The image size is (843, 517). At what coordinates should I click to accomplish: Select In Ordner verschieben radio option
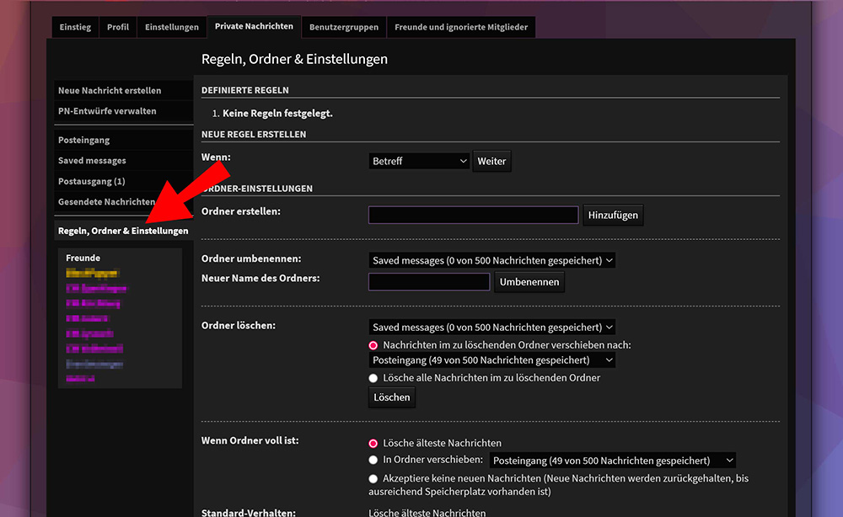[x=373, y=461]
